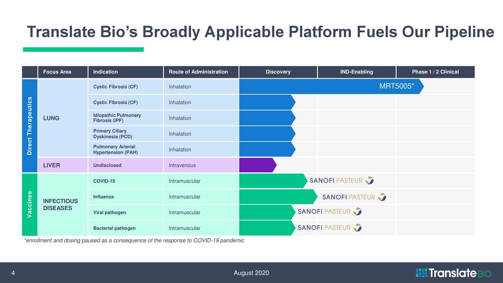Screen dimensions: 503x283
Task: Click the 'Influenza' indication cell
Action: 125,197
